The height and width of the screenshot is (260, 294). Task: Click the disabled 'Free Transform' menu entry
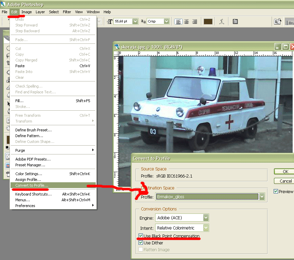click(53, 115)
